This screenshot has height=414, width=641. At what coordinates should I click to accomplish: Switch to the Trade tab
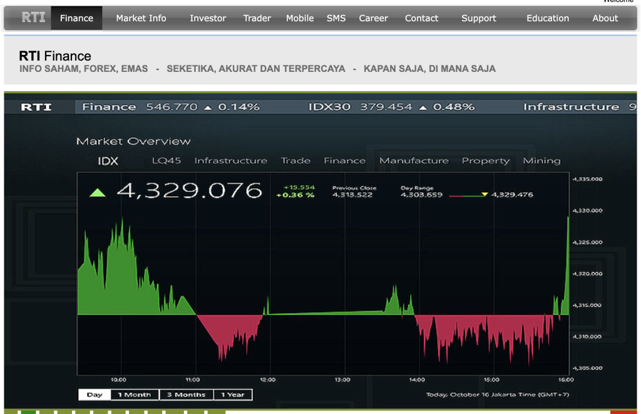tap(295, 161)
